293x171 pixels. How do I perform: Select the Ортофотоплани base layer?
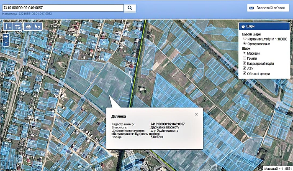pyautogui.click(x=245, y=43)
